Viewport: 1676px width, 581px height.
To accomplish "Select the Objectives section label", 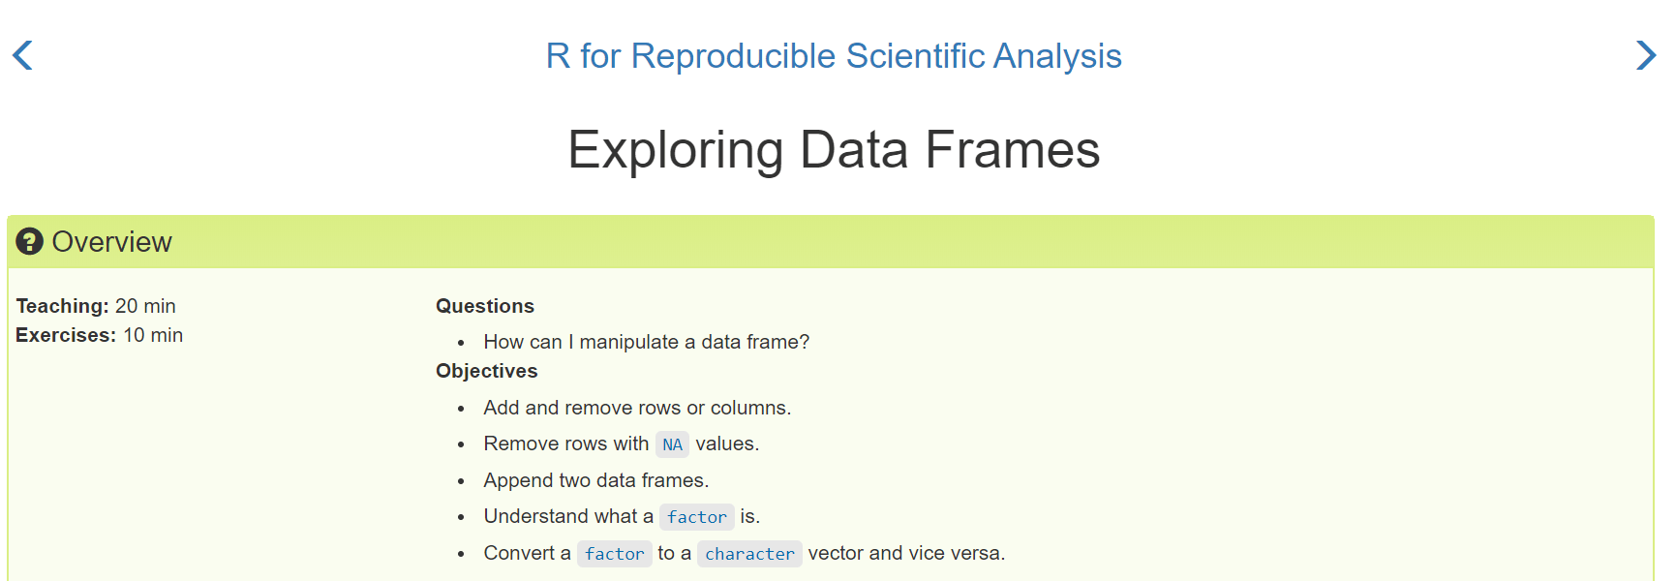I will click(487, 371).
